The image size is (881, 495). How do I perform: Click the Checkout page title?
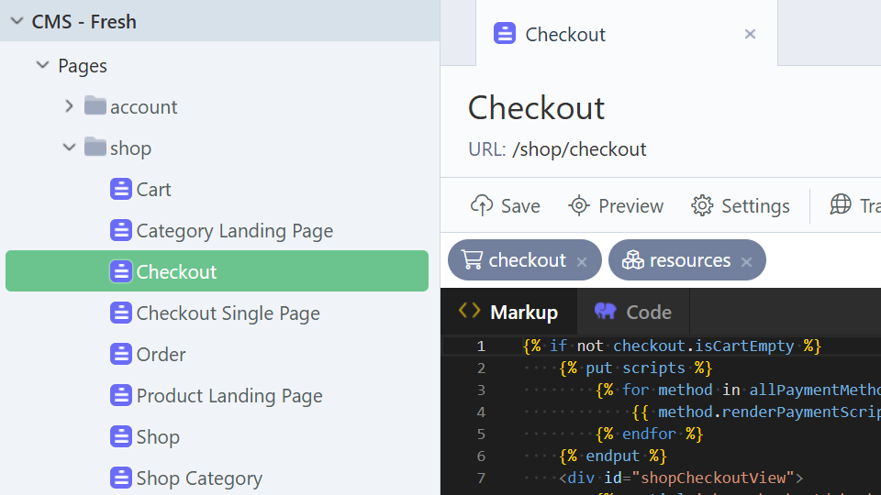(x=536, y=108)
